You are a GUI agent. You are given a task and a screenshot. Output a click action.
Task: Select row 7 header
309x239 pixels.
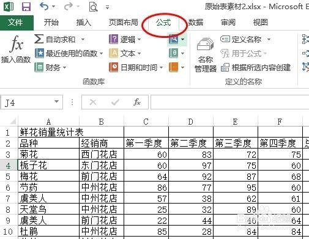pos(9,198)
